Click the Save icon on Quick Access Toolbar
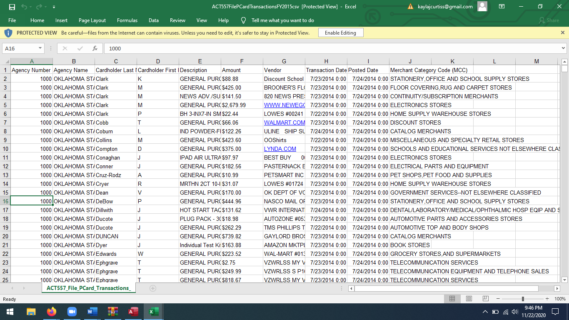Screen dimensions: 569x320 [12, 7]
